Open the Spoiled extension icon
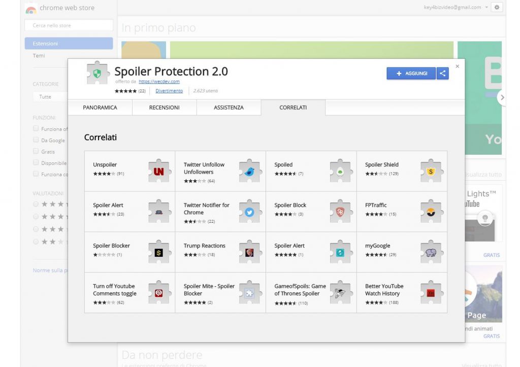Viewport: 520px width, 367px height. (340, 171)
